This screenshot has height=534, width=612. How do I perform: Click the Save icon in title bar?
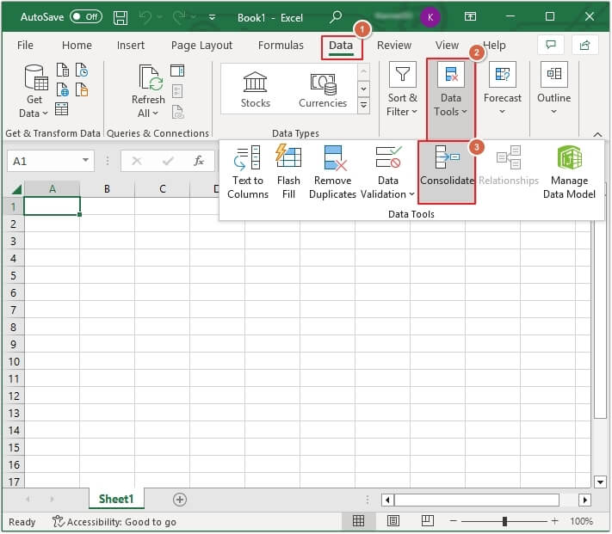click(121, 17)
